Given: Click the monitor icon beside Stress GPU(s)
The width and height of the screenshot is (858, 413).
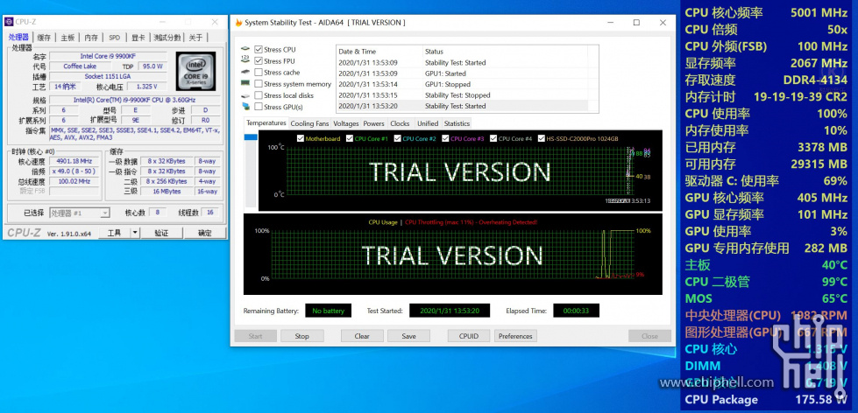Looking at the screenshot, I should pyautogui.click(x=245, y=107).
